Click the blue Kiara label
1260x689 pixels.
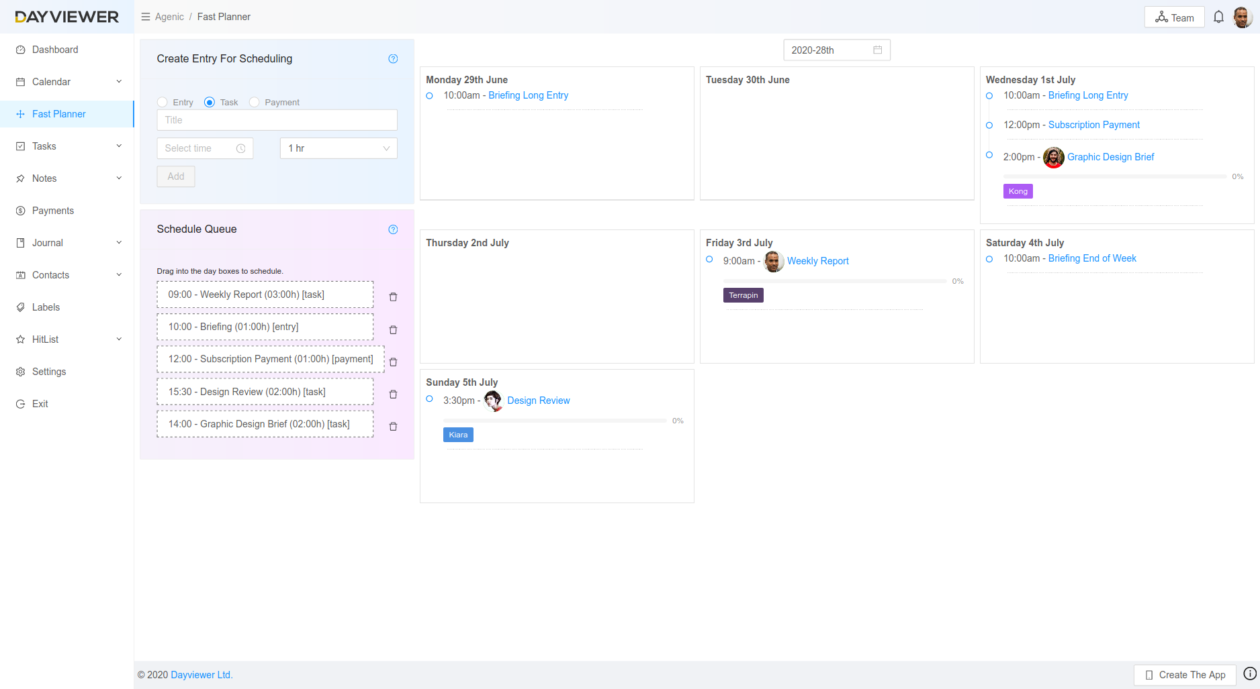[458, 435]
